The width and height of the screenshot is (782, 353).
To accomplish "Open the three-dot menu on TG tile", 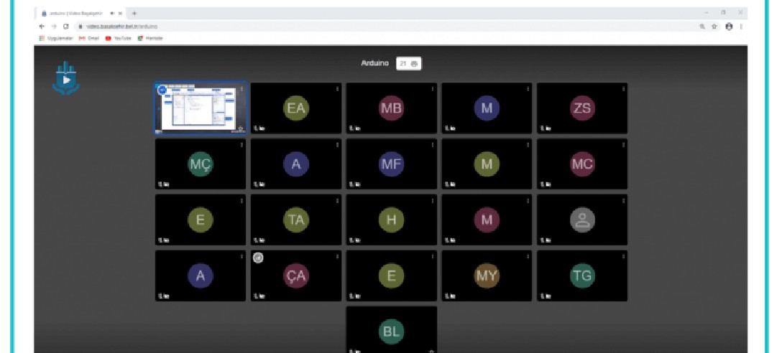I will [623, 257].
